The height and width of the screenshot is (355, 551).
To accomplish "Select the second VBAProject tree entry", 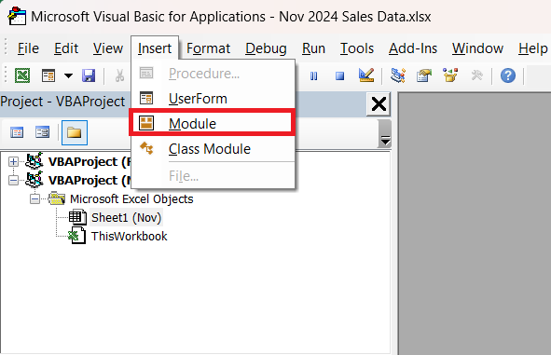I will pos(90,181).
